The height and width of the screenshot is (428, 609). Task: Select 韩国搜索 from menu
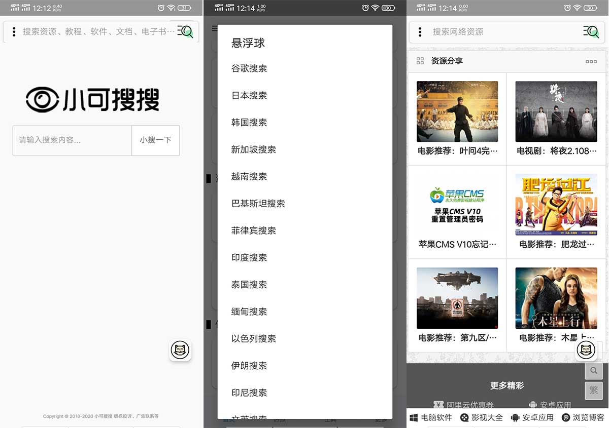click(249, 123)
